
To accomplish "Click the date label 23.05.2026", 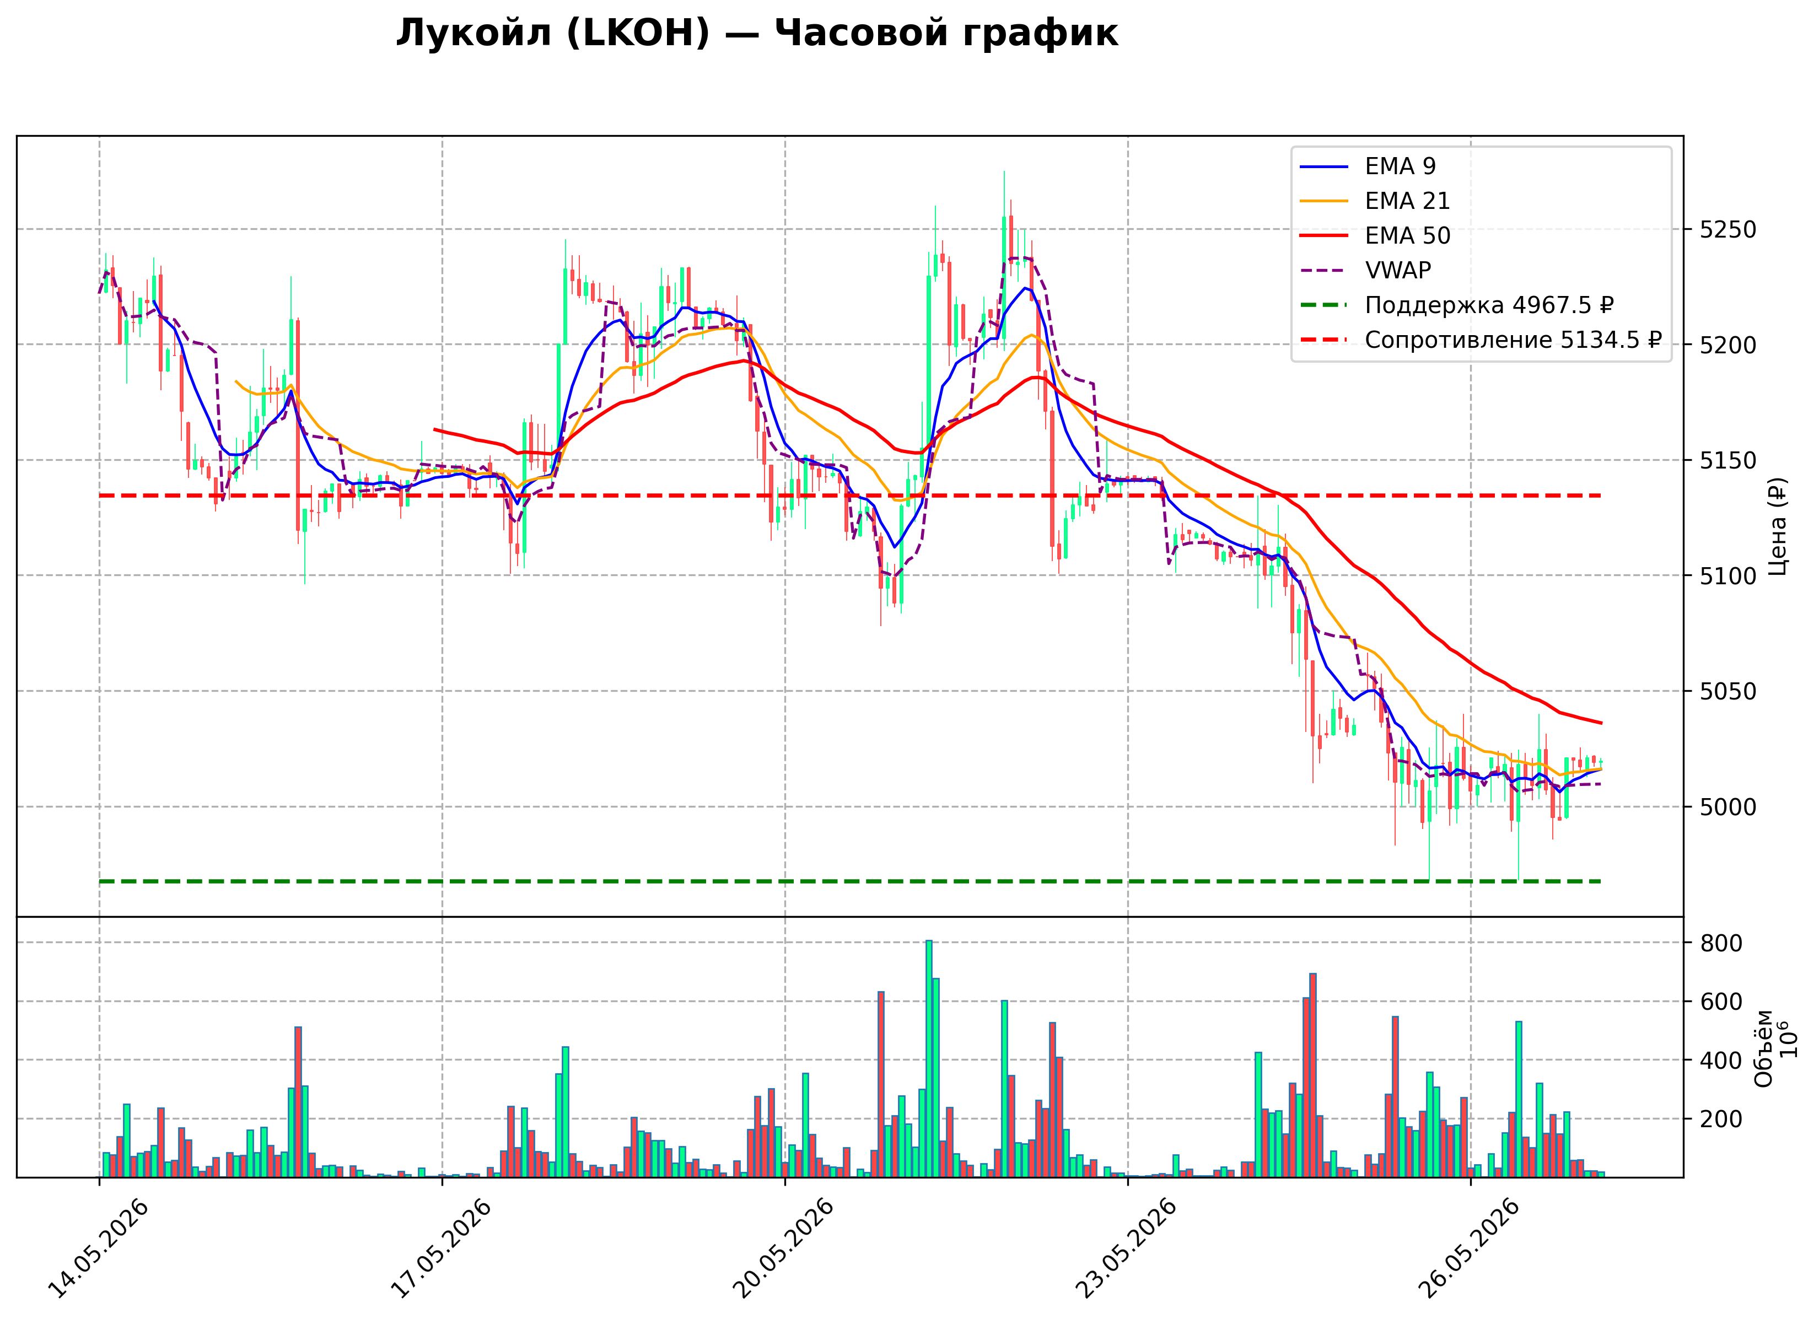I will (x=1127, y=1249).
